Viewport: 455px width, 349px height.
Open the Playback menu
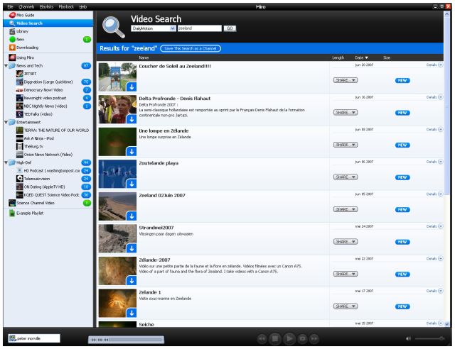click(x=66, y=6)
